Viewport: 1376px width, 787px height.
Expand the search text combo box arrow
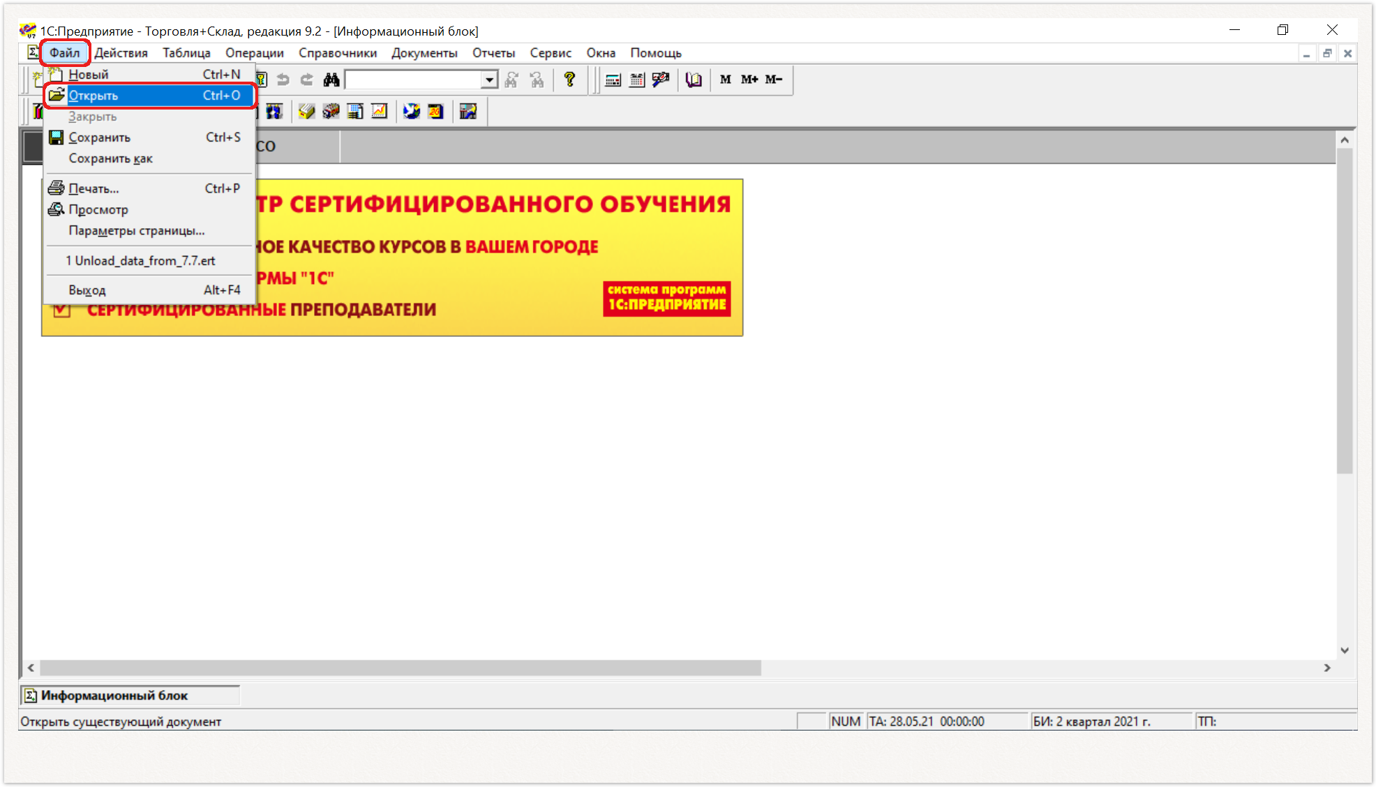(x=490, y=80)
